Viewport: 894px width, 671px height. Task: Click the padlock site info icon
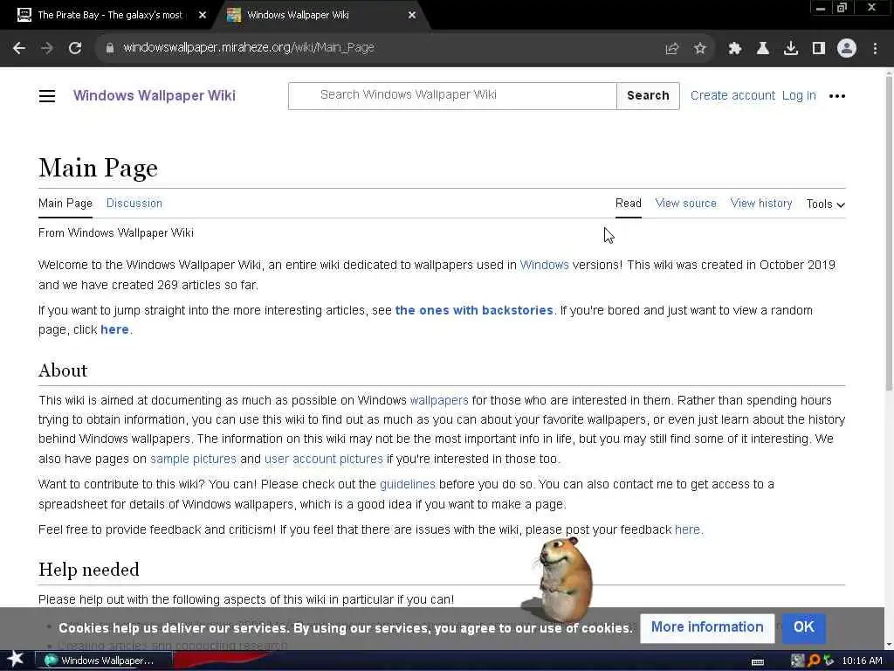click(109, 48)
